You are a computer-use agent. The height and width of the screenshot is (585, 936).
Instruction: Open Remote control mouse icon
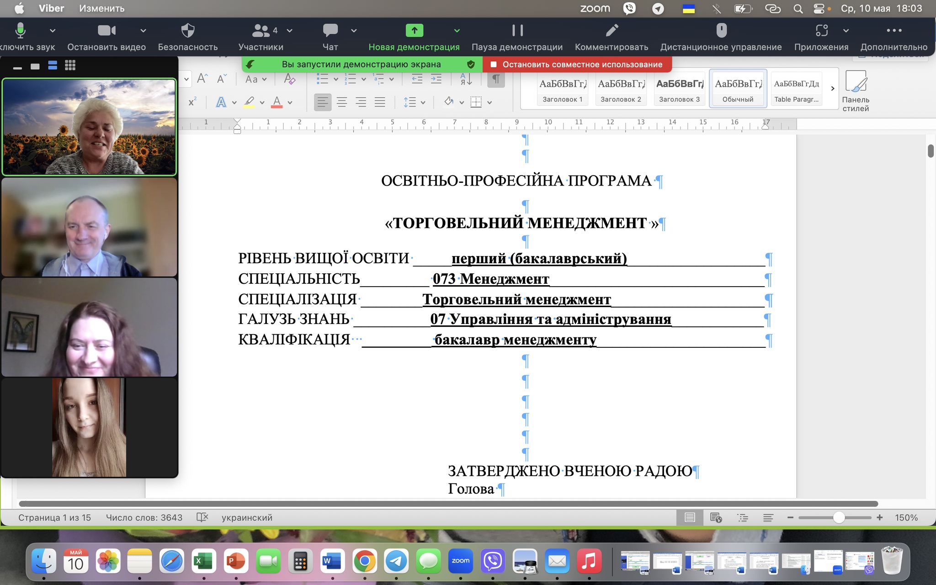click(x=721, y=37)
